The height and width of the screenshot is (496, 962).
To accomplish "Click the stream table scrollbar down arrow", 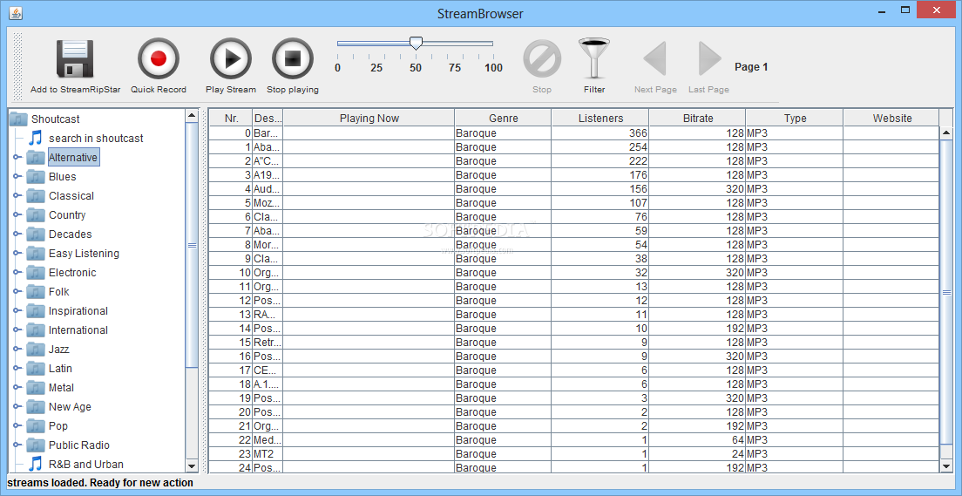I will click(x=946, y=467).
